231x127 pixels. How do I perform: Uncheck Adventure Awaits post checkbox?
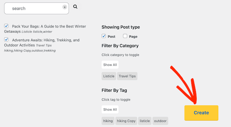click(6, 40)
